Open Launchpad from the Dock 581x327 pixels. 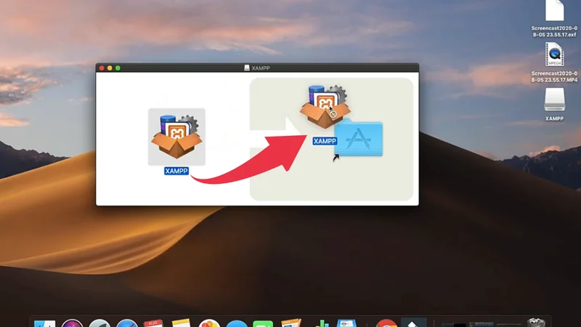pyautogui.click(x=99, y=323)
